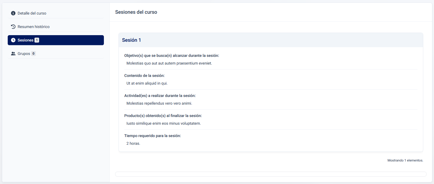Click the Contenido de la sesión label

click(x=144, y=76)
